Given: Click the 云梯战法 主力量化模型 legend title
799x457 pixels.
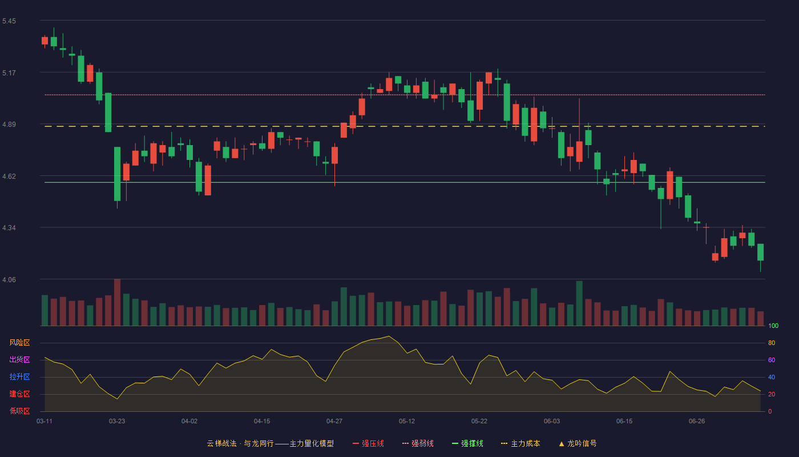Looking at the screenshot, I should [x=271, y=443].
